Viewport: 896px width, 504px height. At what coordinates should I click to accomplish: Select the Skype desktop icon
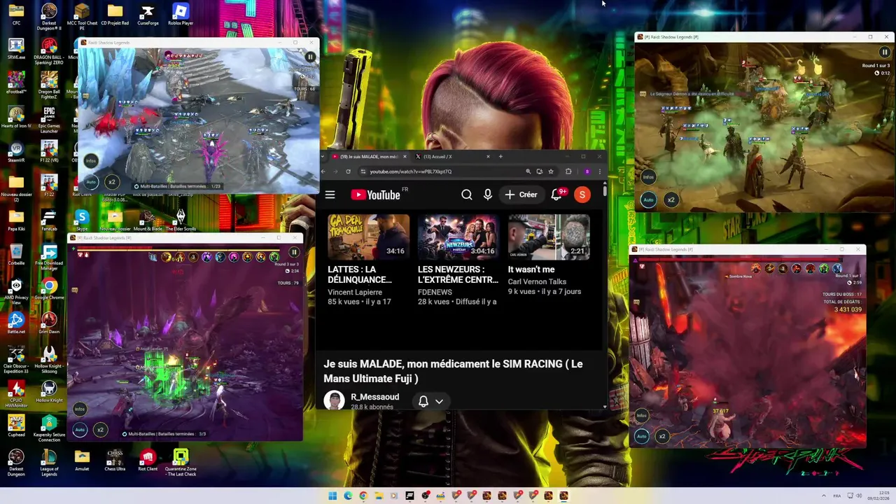82,220
